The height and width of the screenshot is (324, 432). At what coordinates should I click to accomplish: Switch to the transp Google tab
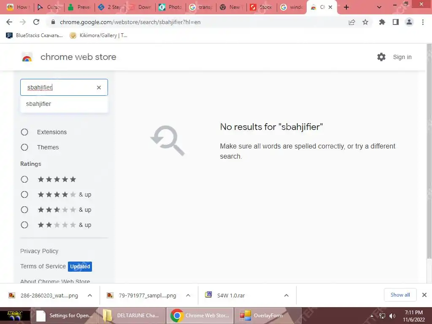[201, 7]
